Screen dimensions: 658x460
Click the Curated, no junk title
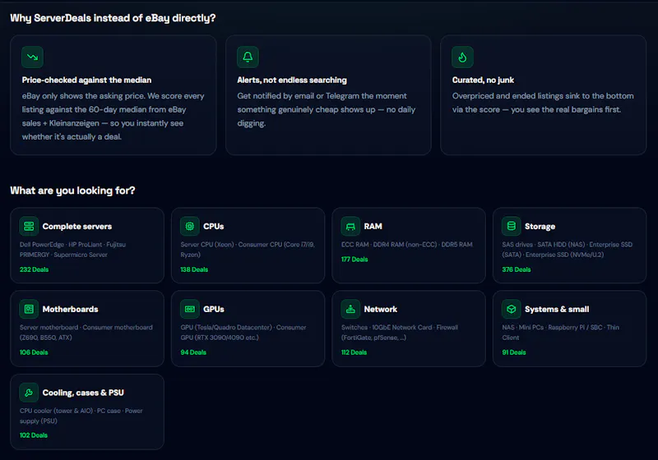[483, 80]
